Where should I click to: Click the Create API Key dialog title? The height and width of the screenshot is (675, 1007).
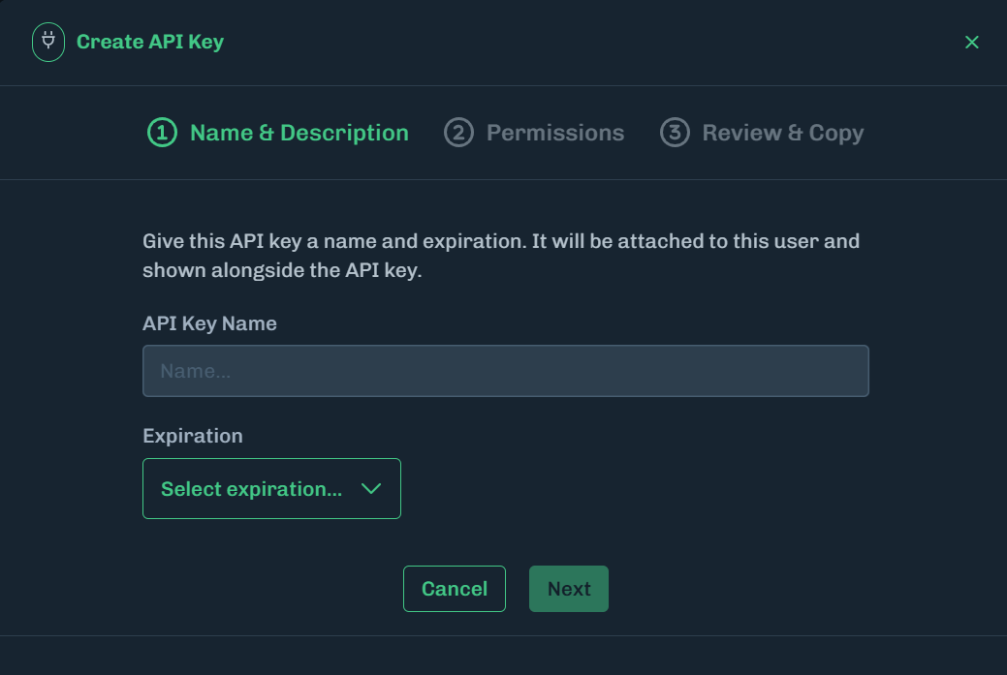coord(151,42)
